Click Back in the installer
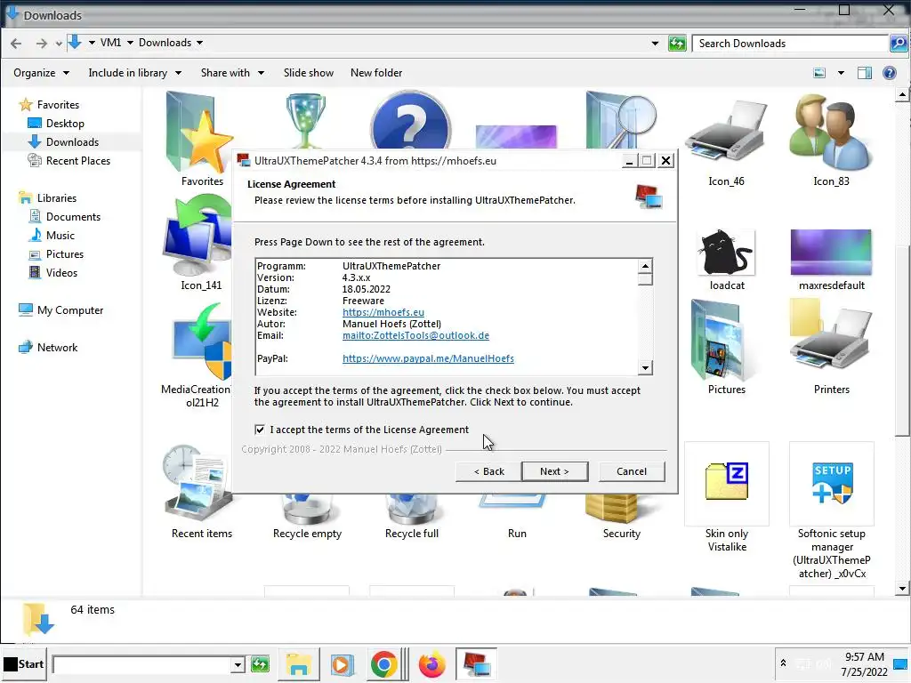 489,471
